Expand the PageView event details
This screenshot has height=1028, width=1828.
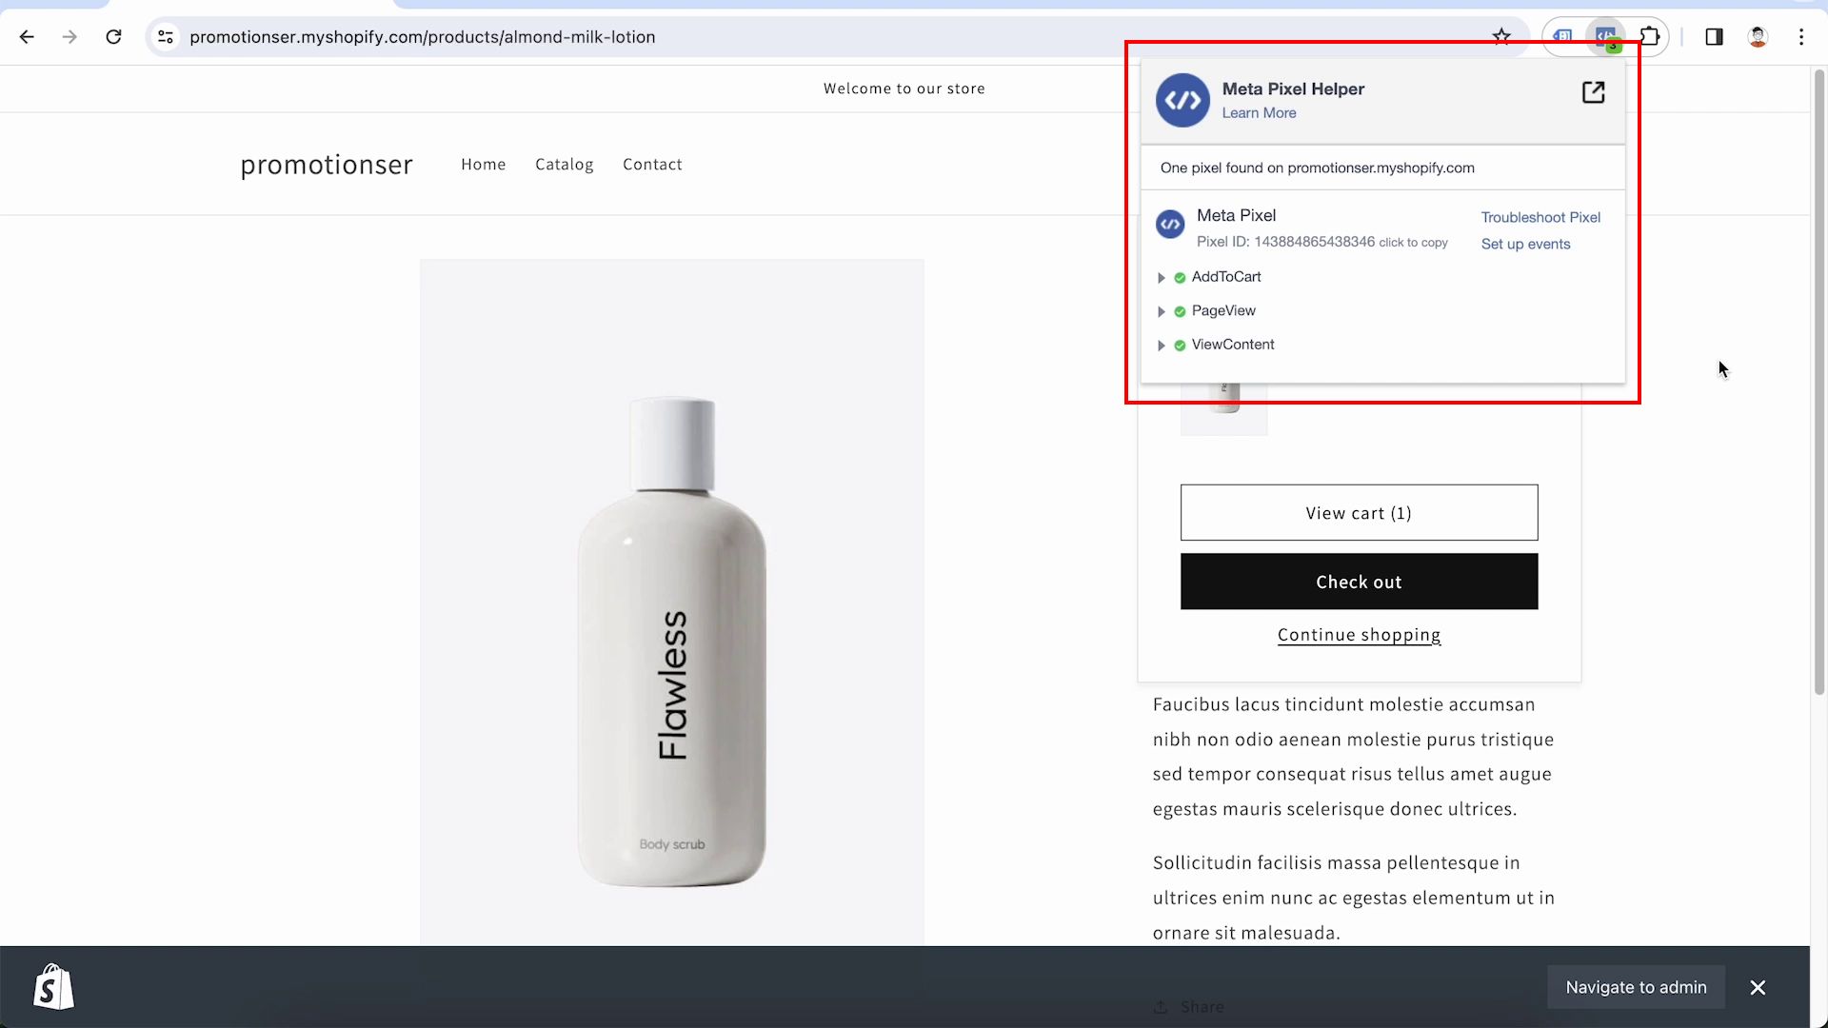(x=1161, y=311)
